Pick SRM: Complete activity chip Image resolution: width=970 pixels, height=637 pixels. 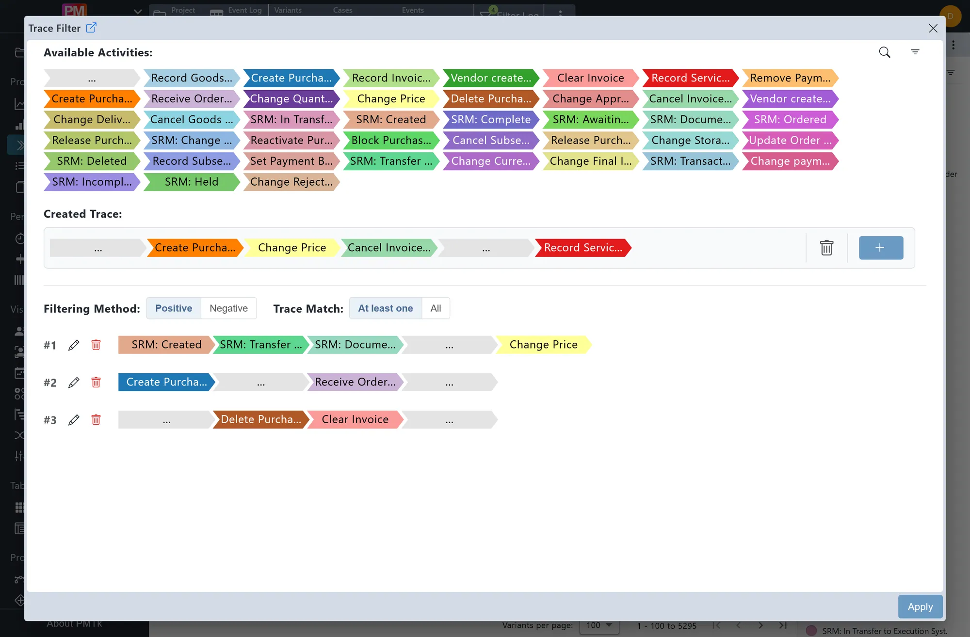[491, 120]
